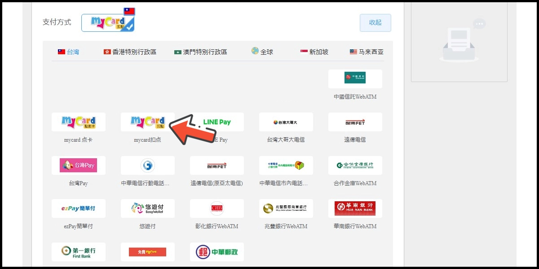Collapse payment list with 收起 button
539x269 pixels.
[x=376, y=23]
